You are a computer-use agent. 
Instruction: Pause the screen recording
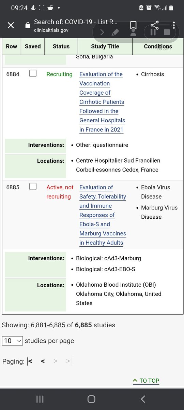[152, 32]
